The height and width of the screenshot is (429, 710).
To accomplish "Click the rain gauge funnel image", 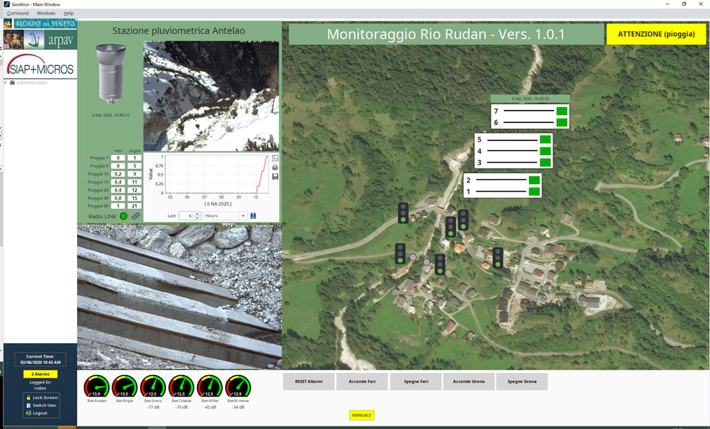I will tap(111, 74).
